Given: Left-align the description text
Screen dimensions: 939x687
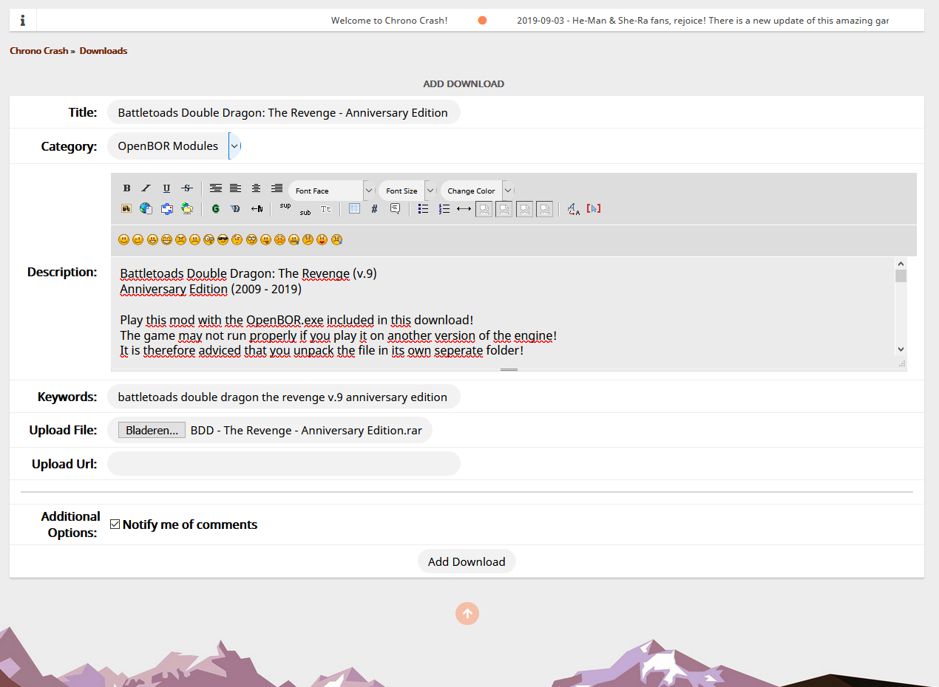Looking at the screenshot, I should click(x=235, y=188).
